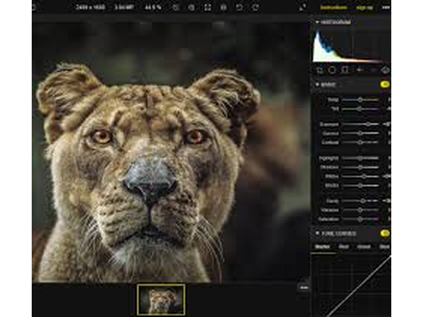Click the Shadows slider handle

coord(360,167)
